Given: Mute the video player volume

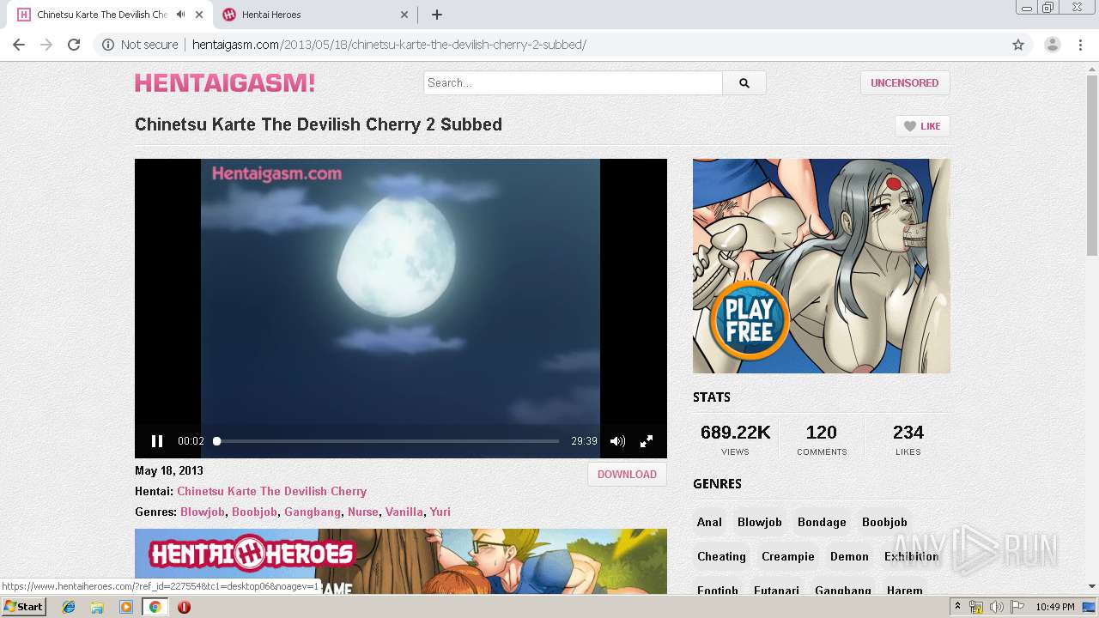Looking at the screenshot, I should pyautogui.click(x=617, y=441).
